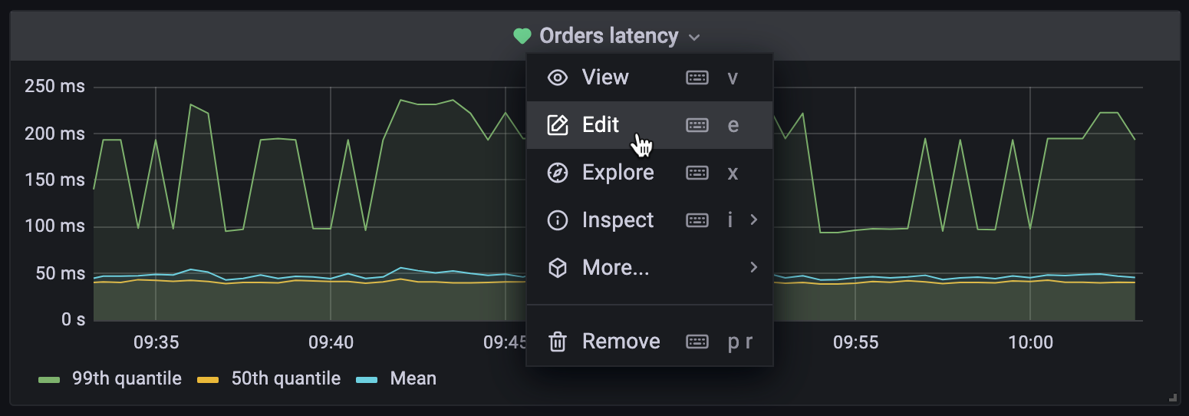Click the info circle icon beside Inspect

(558, 220)
